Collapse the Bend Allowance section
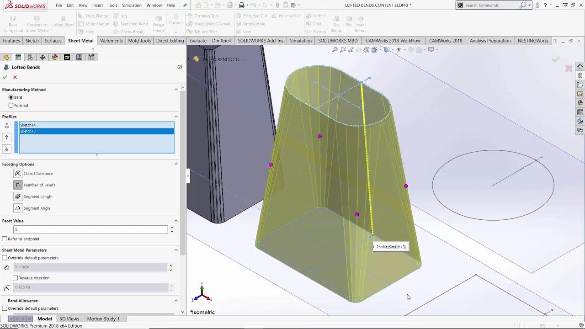The width and height of the screenshot is (585, 329). point(176,301)
